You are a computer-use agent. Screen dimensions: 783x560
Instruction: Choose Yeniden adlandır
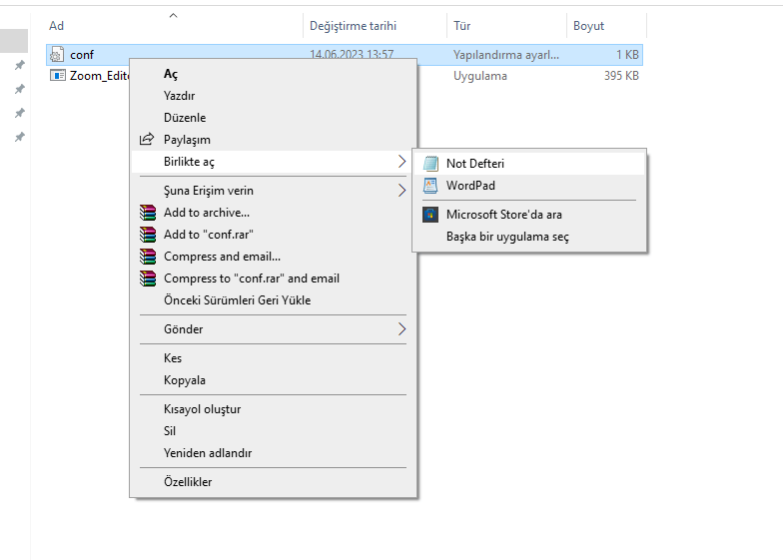(x=274, y=453)
